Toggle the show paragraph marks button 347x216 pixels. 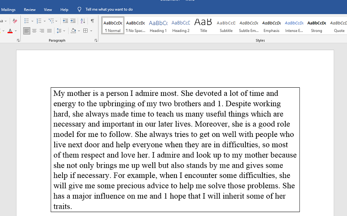click(x=92, y=21)
